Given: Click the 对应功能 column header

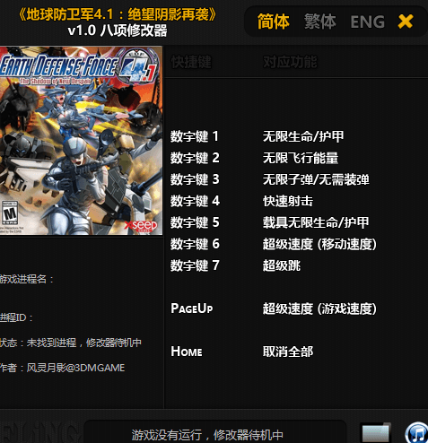Looking at the screenshot, I should (x=290, y=62).
